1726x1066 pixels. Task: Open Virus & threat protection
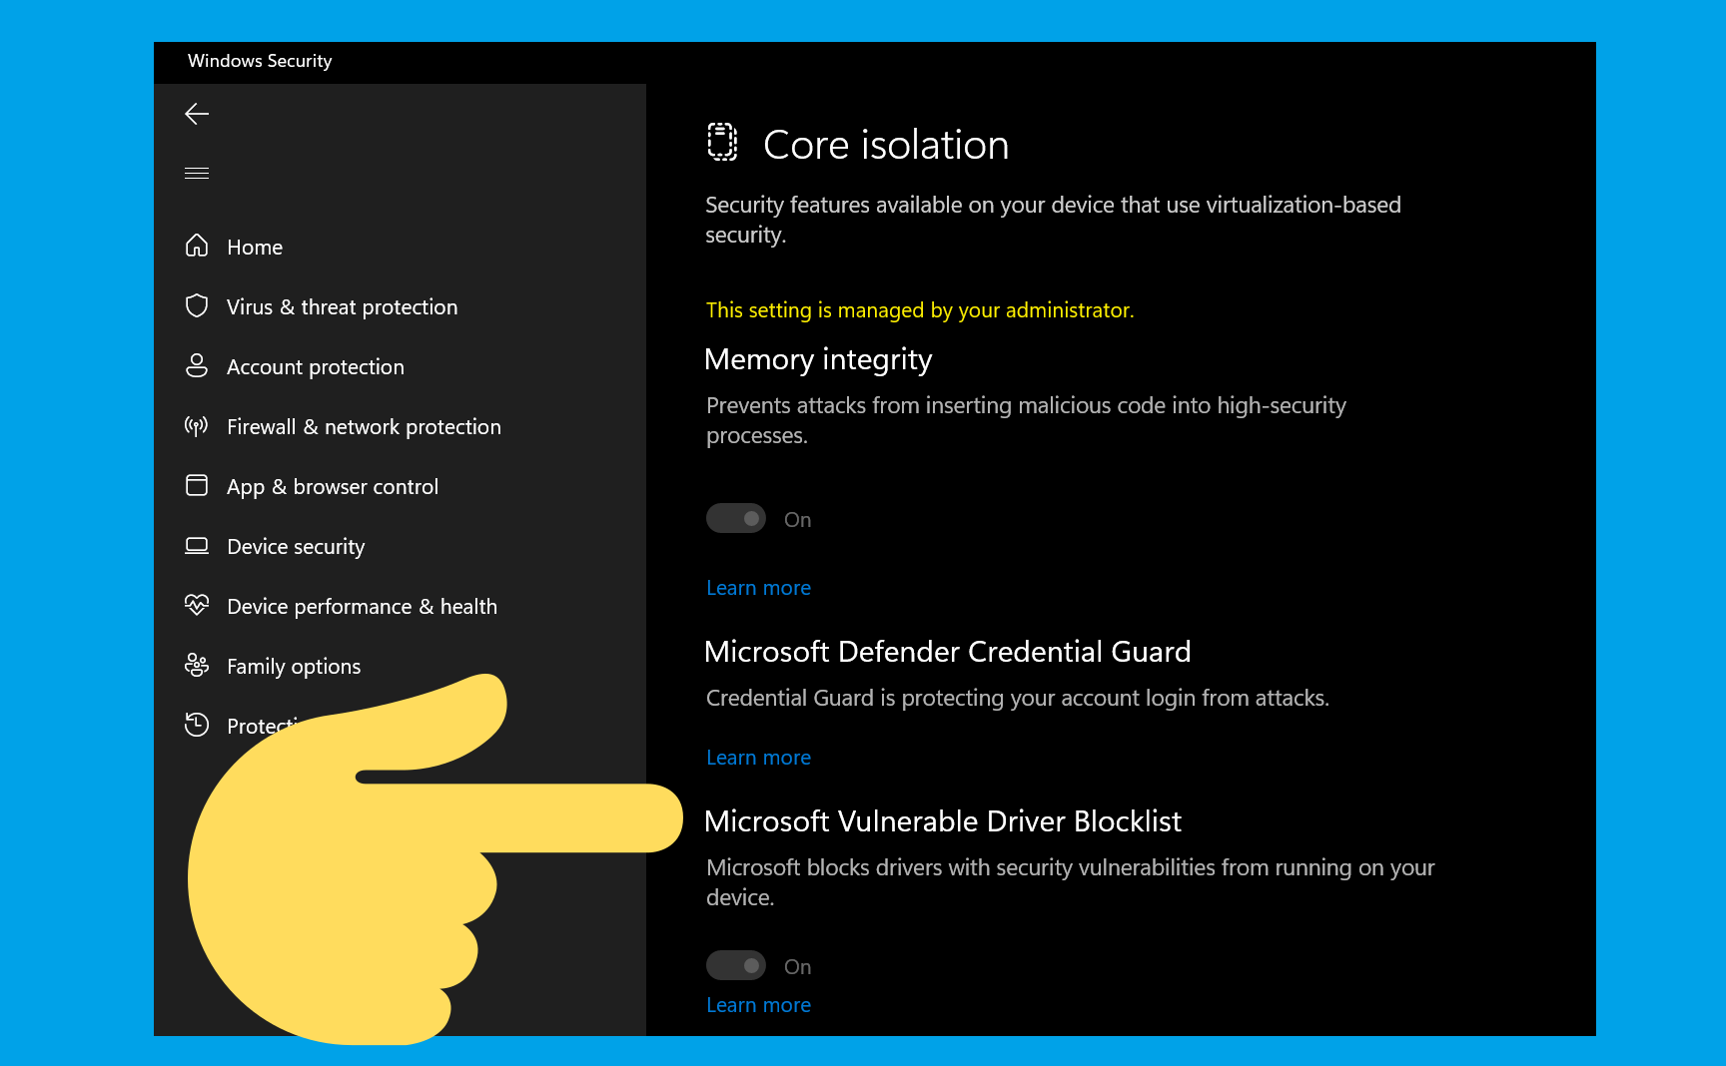click(342, 307)
